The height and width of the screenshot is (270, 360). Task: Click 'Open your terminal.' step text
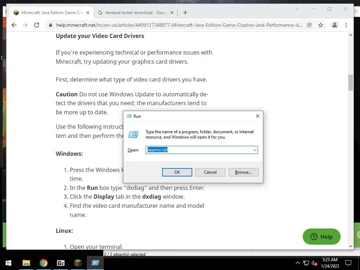click(96, 247)
